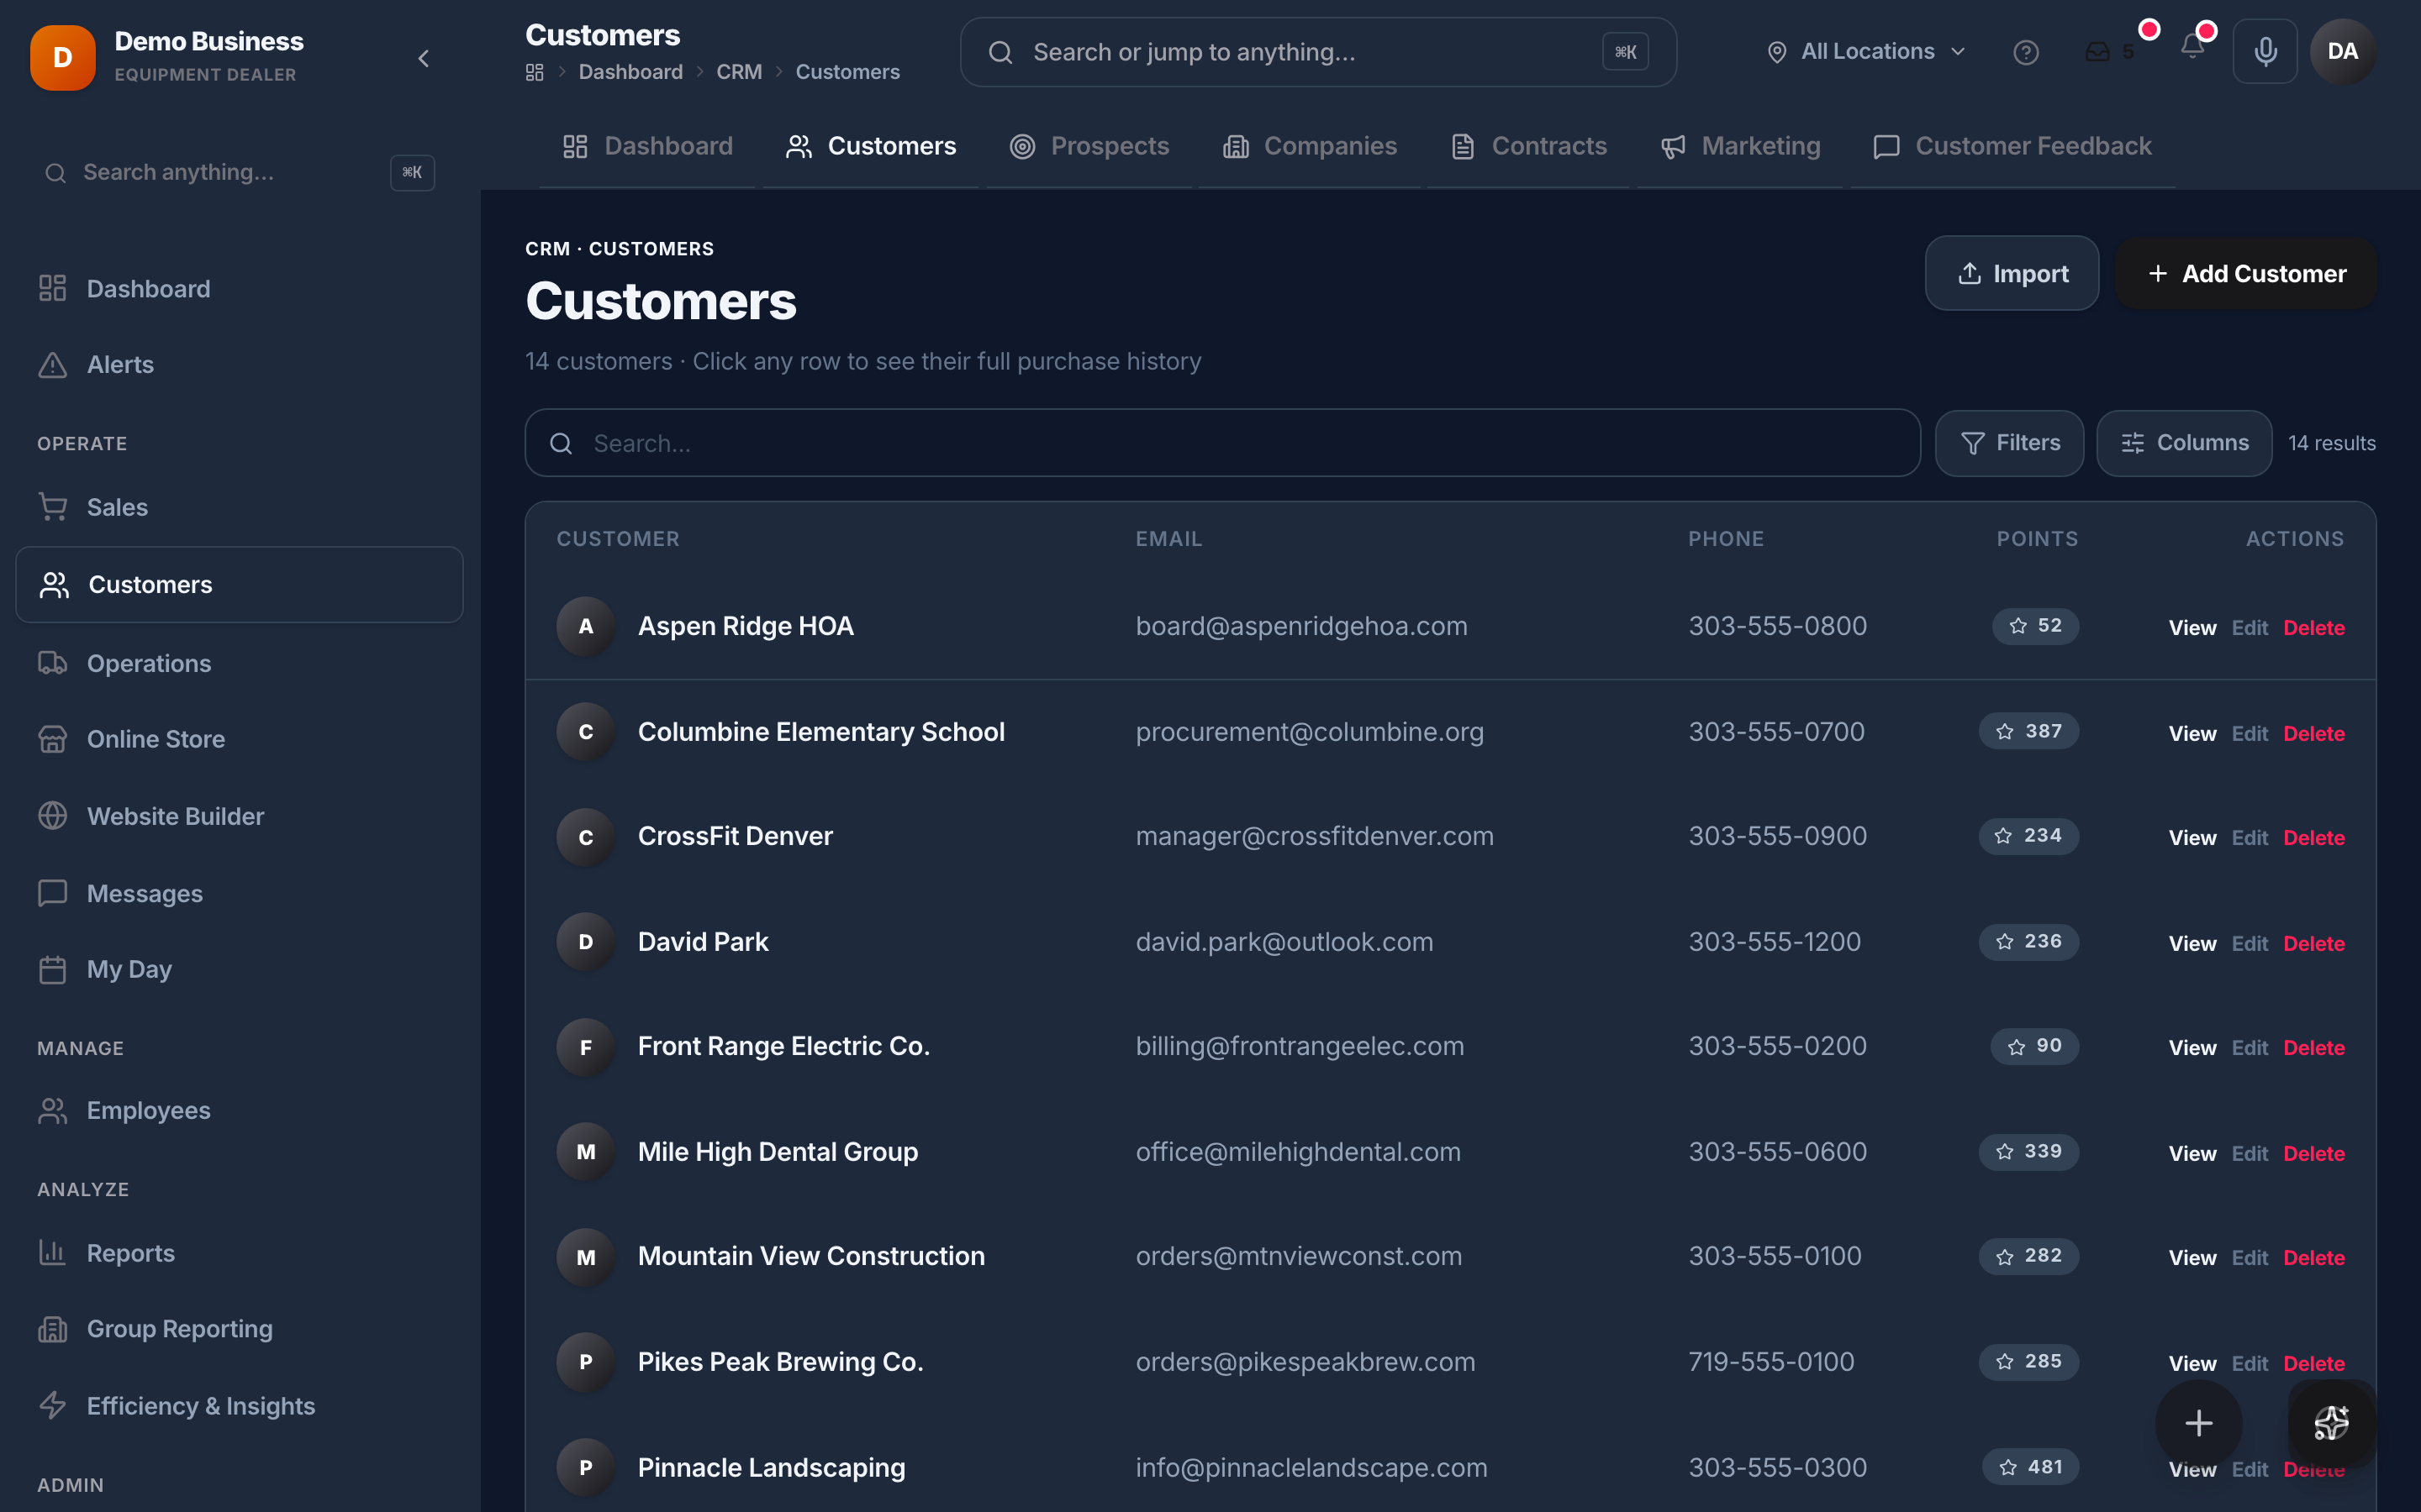The image size is (2421, 1512).
Task: Open Group Reporting in the sidebar
Action: [x=239, y=1329]
